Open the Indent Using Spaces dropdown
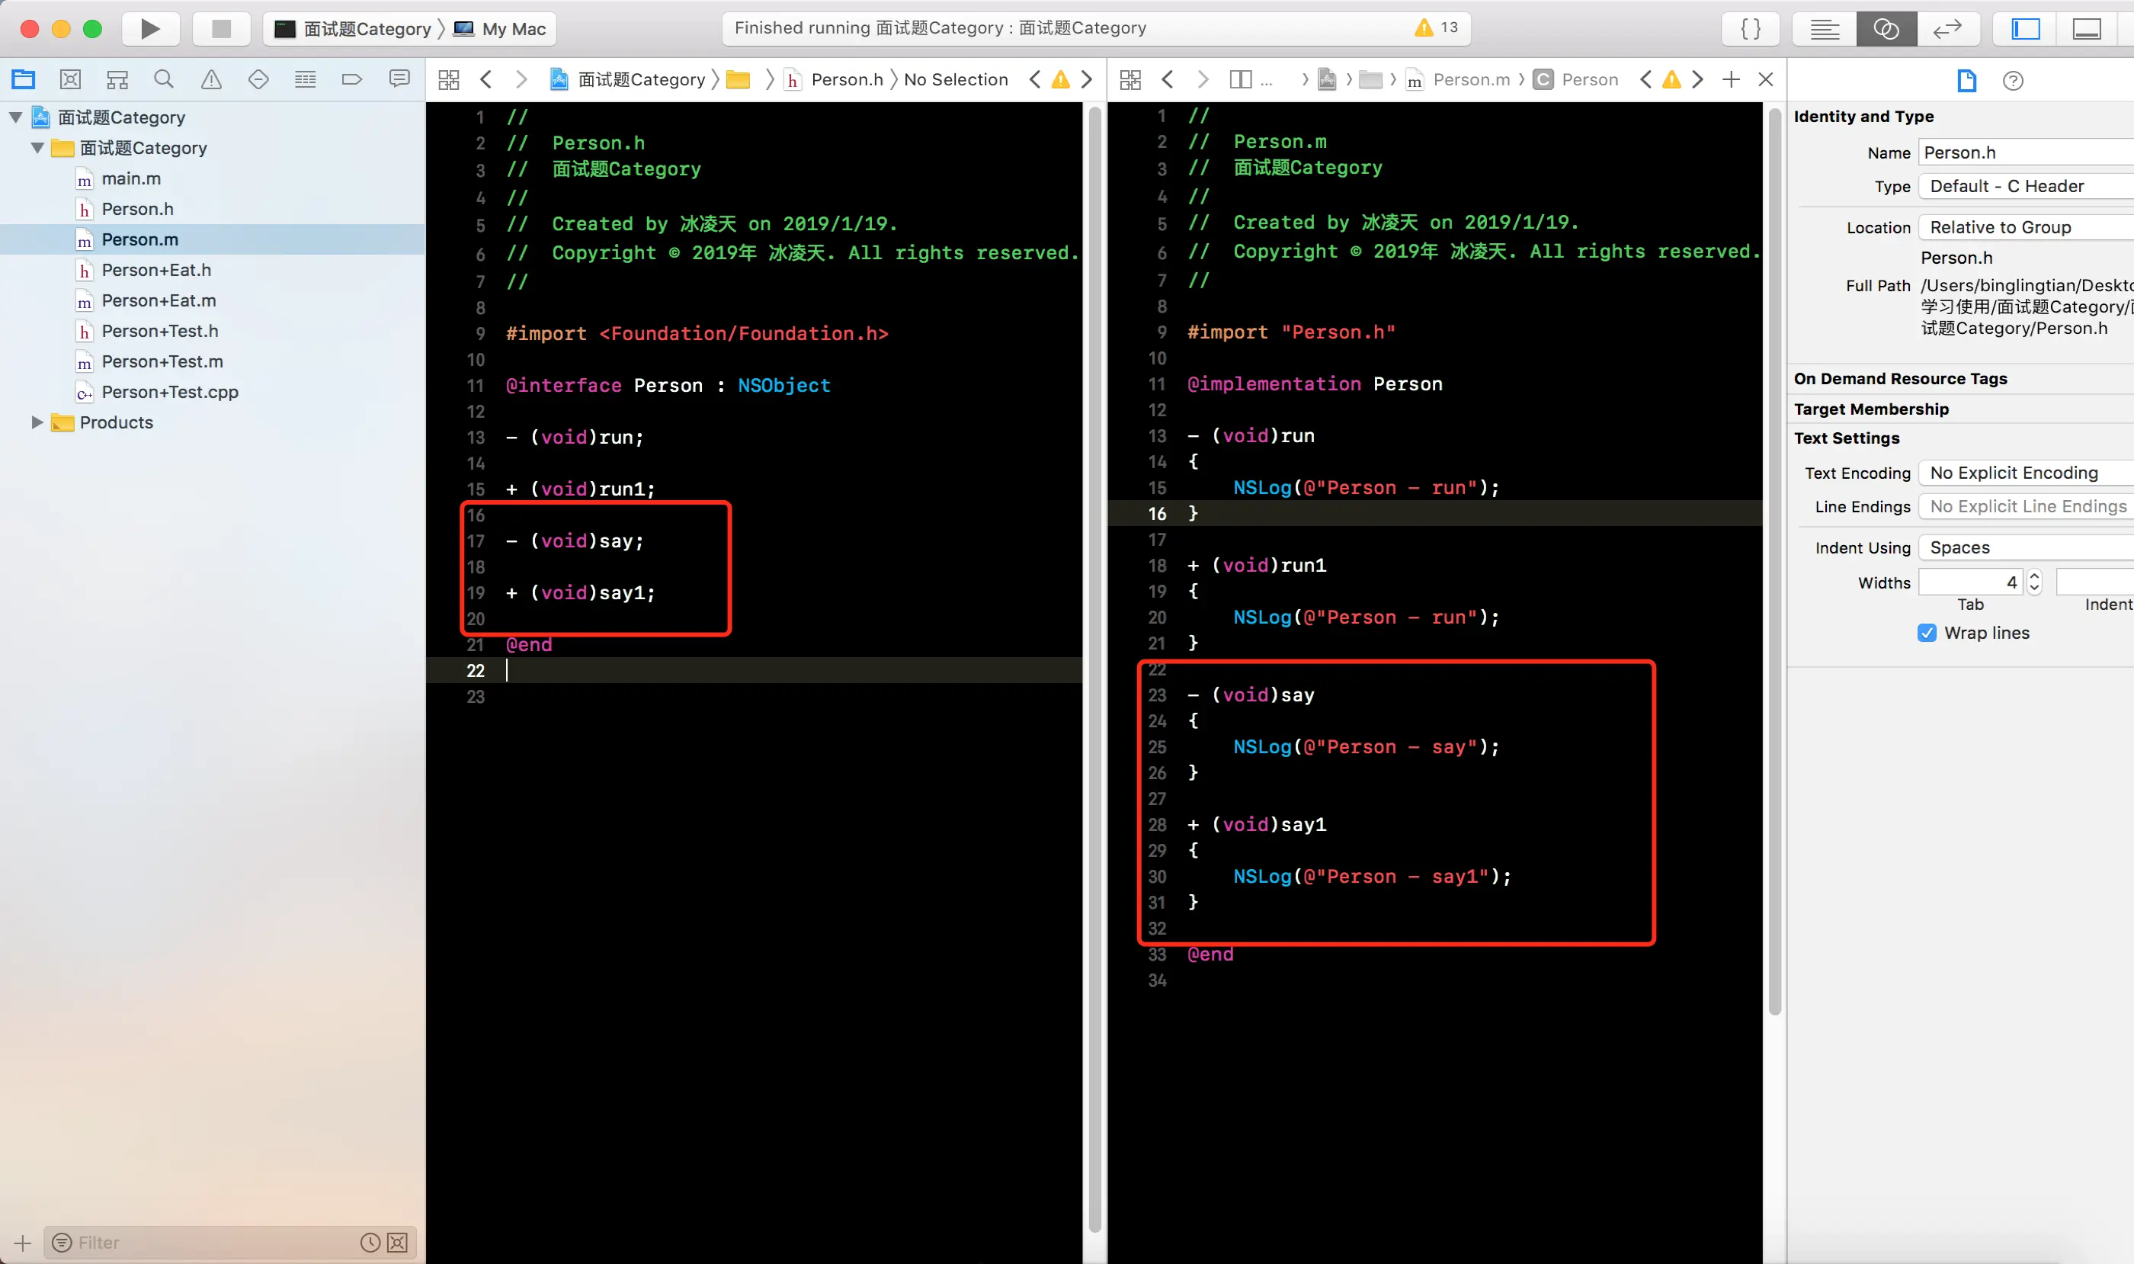The width and height of the screenshot is (2134, 1264). pyautogui.click(x=2027, y=547)
